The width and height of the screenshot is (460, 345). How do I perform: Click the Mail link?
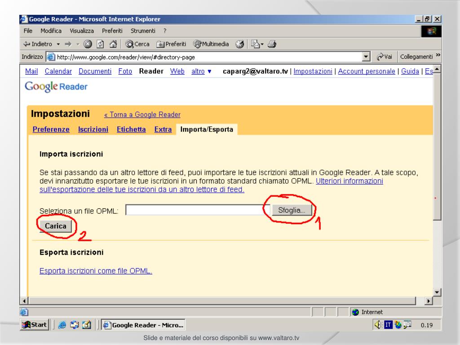click(31, 71)
